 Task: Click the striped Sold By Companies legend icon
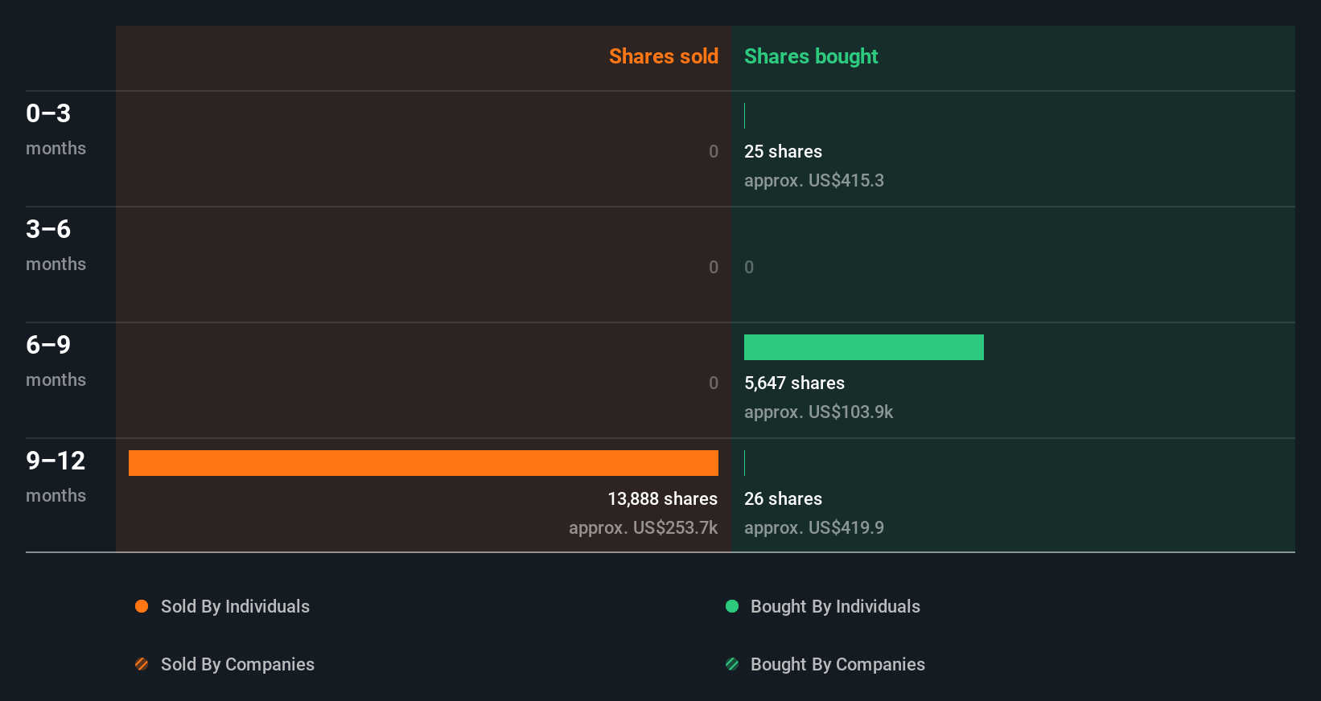click(x=142, y=664)
